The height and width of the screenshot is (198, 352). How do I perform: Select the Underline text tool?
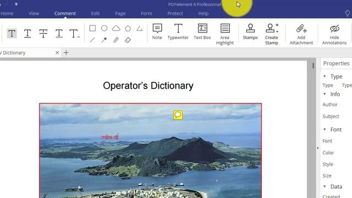[28, 34]
